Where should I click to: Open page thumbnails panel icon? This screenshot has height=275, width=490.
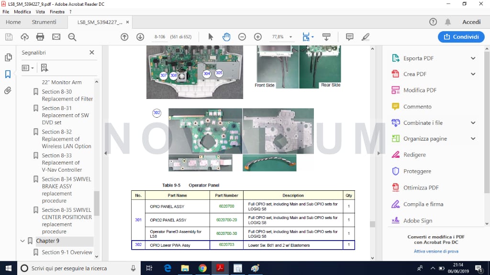pos(8,57)
